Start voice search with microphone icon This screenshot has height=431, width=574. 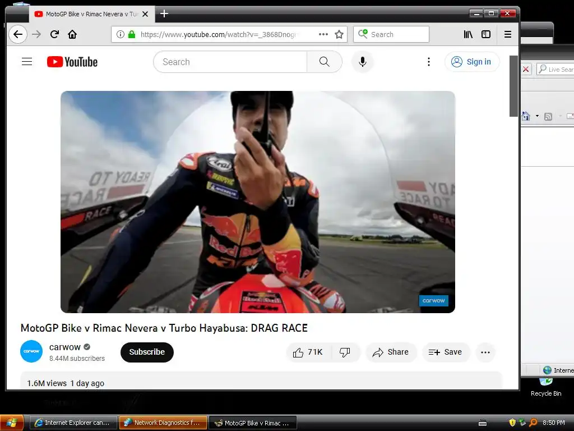tap(363, 62)
